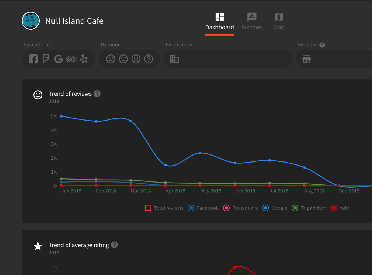Filter reviews by Facebook platform icon
Image resolution: width=372 pixels, height=275 pixels.
point(33,59)
